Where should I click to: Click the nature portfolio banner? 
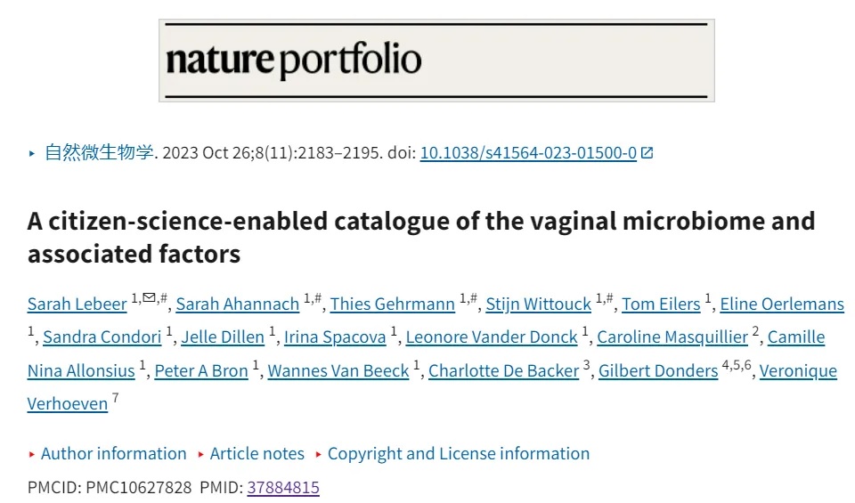[x=436, y=61]
